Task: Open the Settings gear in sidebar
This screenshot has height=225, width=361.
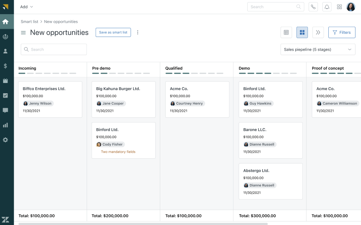Action: point(6,140)
